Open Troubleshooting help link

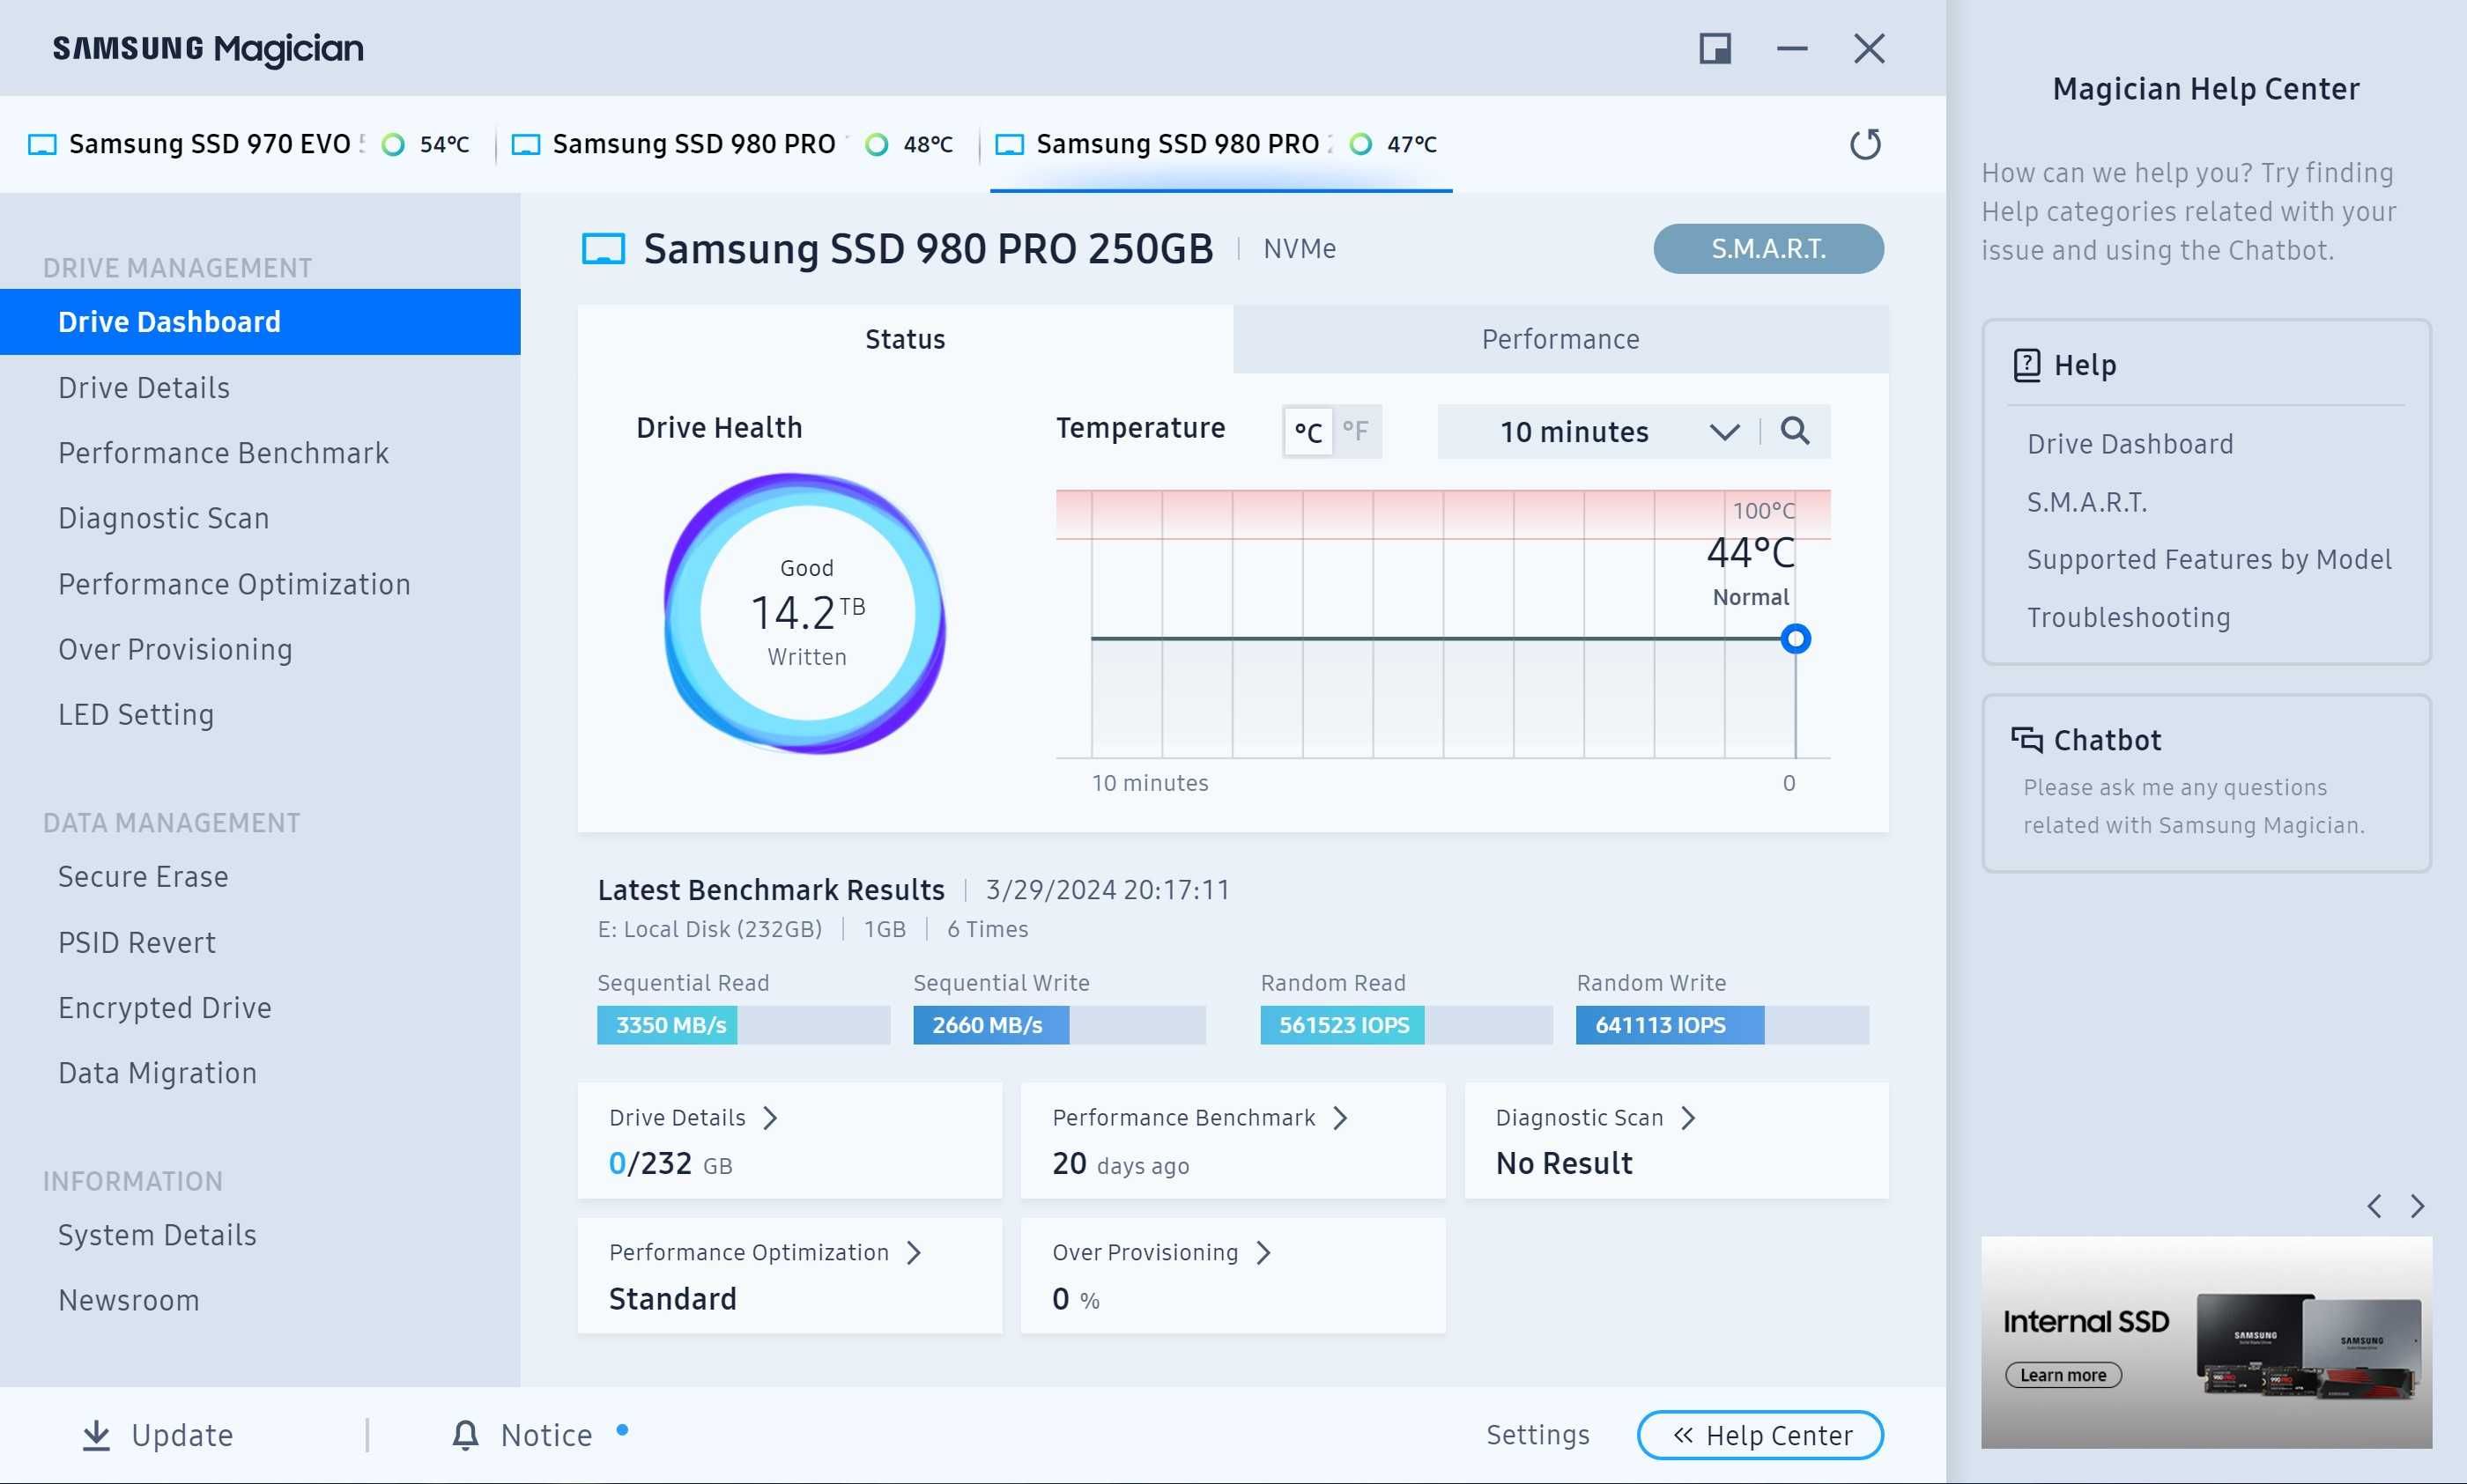[2128, 618]
